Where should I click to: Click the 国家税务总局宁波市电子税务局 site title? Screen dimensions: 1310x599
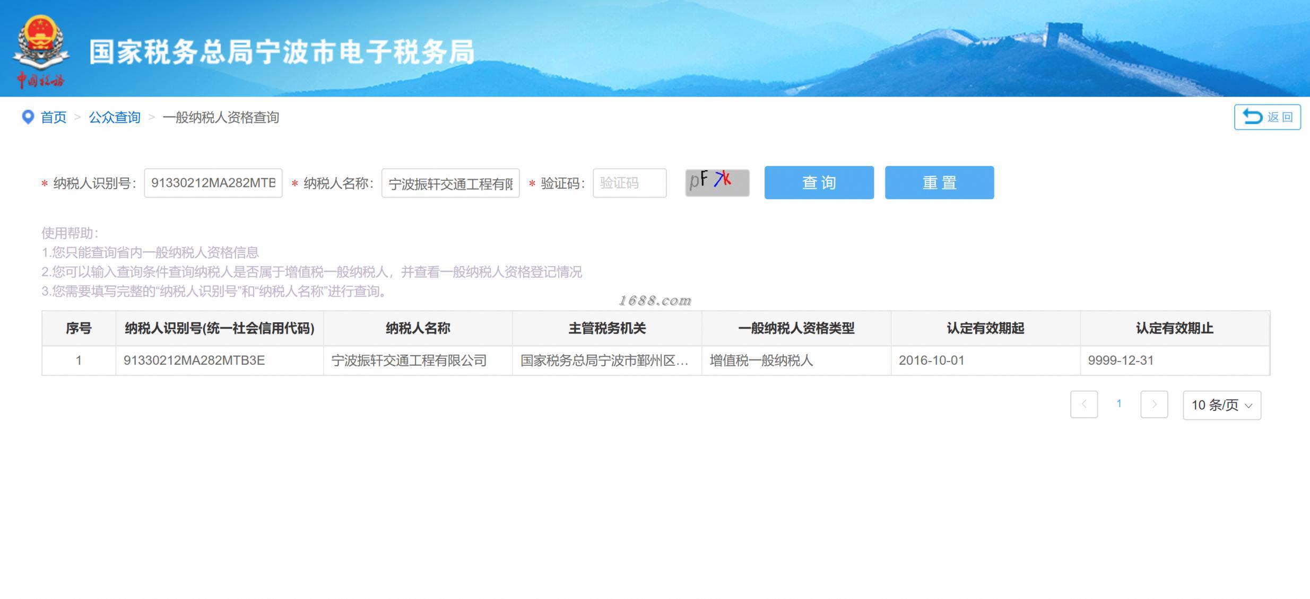click(x=282, y=52)
